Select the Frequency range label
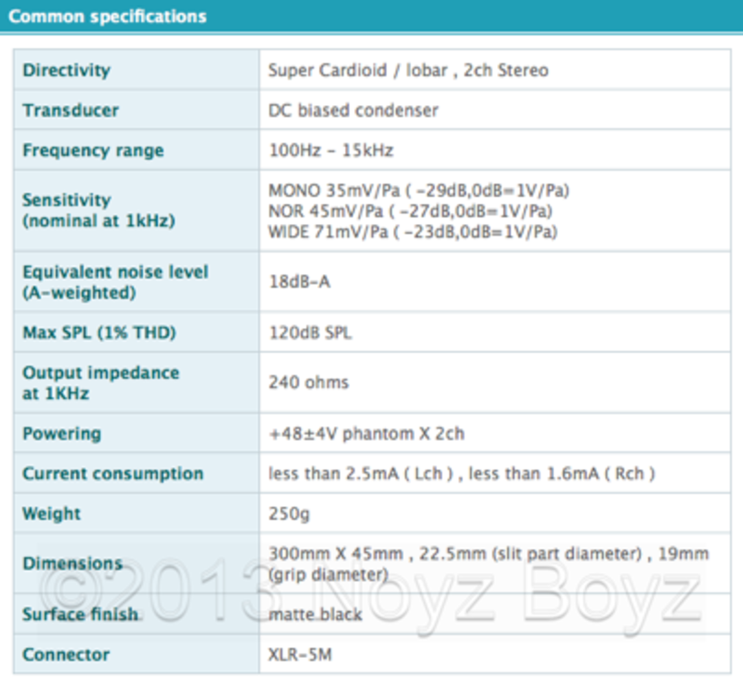The width and height of the screenshot is (743, 687). [93, 150]
